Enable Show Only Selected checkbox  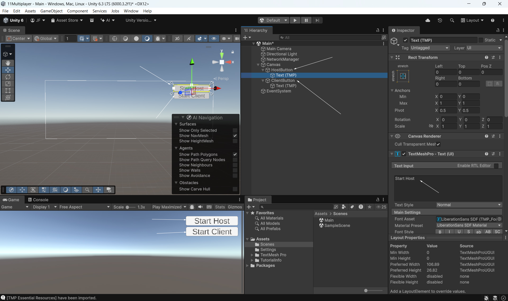[235, 130]
